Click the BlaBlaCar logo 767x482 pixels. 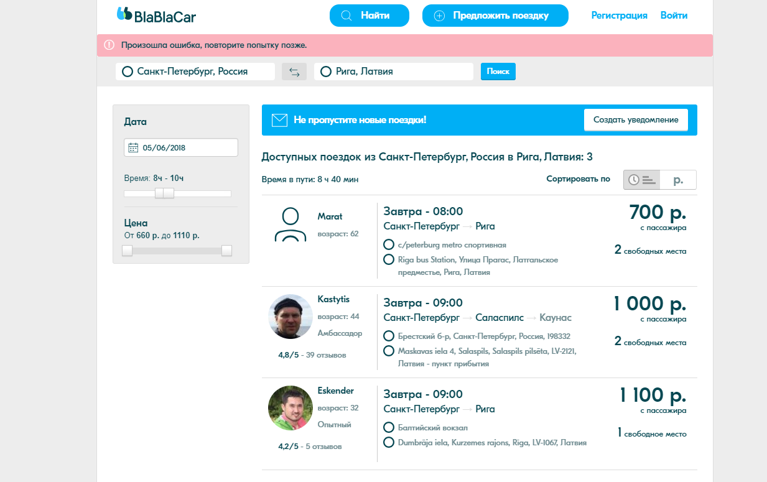click(156, 15)
